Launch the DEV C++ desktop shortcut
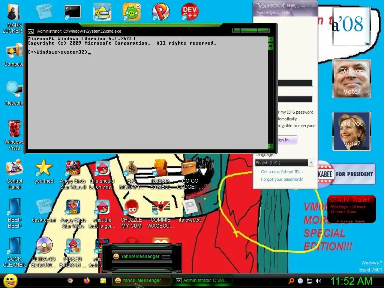The height and width of the screenshot is (288, 384). (x=190, y=12)
